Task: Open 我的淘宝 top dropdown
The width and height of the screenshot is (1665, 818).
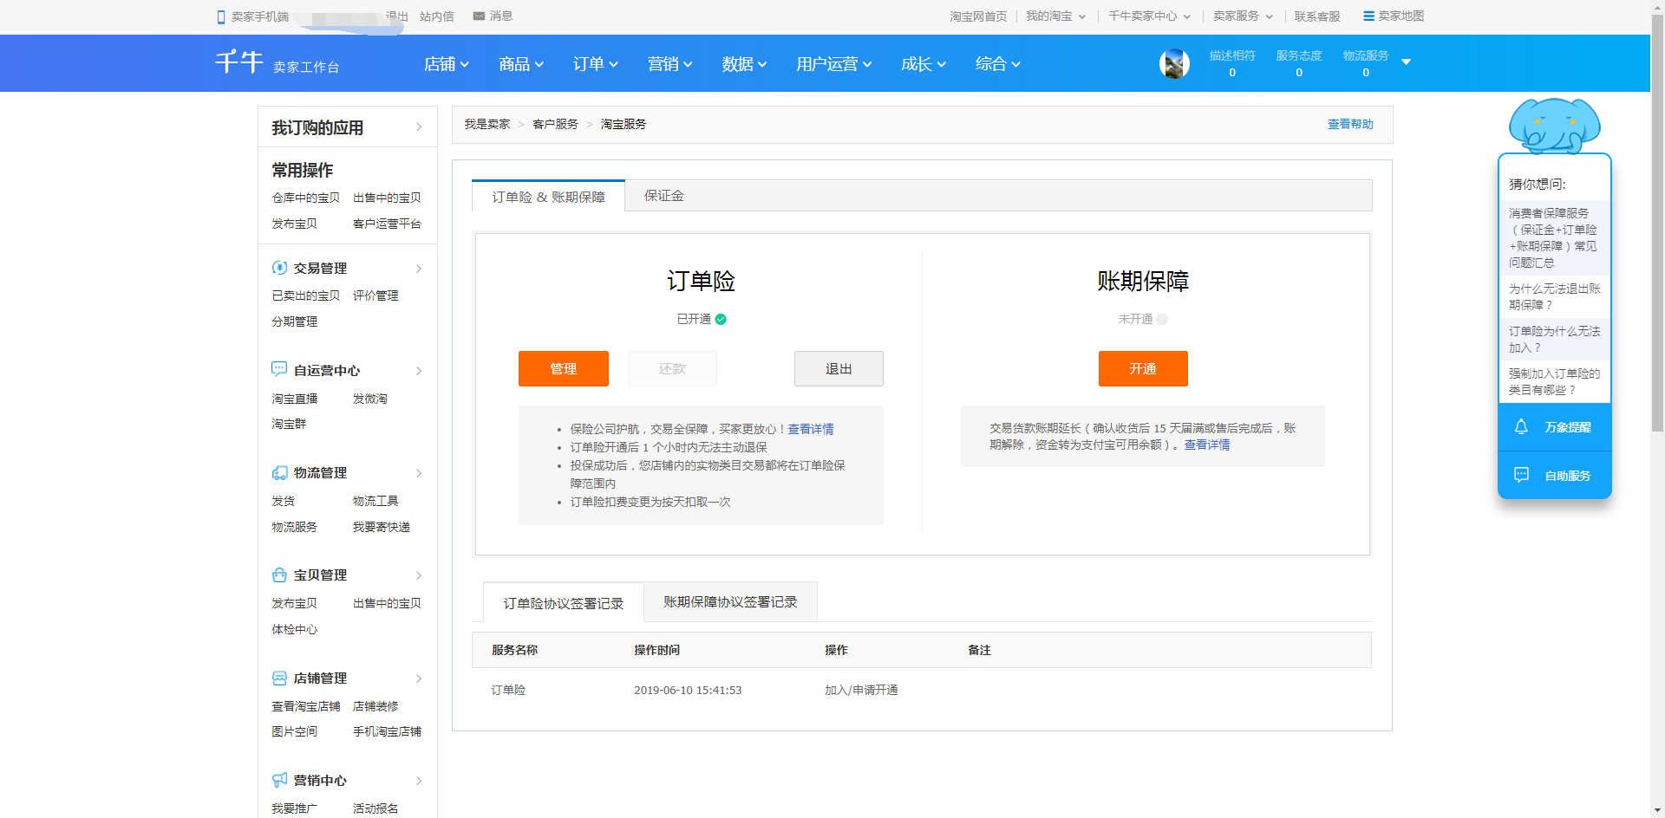Action: (x=1055, y=16)
